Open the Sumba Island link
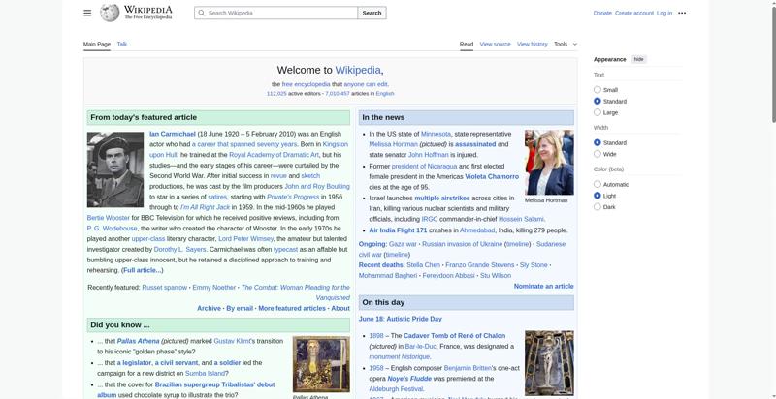Viewport: 776px width, 399px height. pos(205,374)
